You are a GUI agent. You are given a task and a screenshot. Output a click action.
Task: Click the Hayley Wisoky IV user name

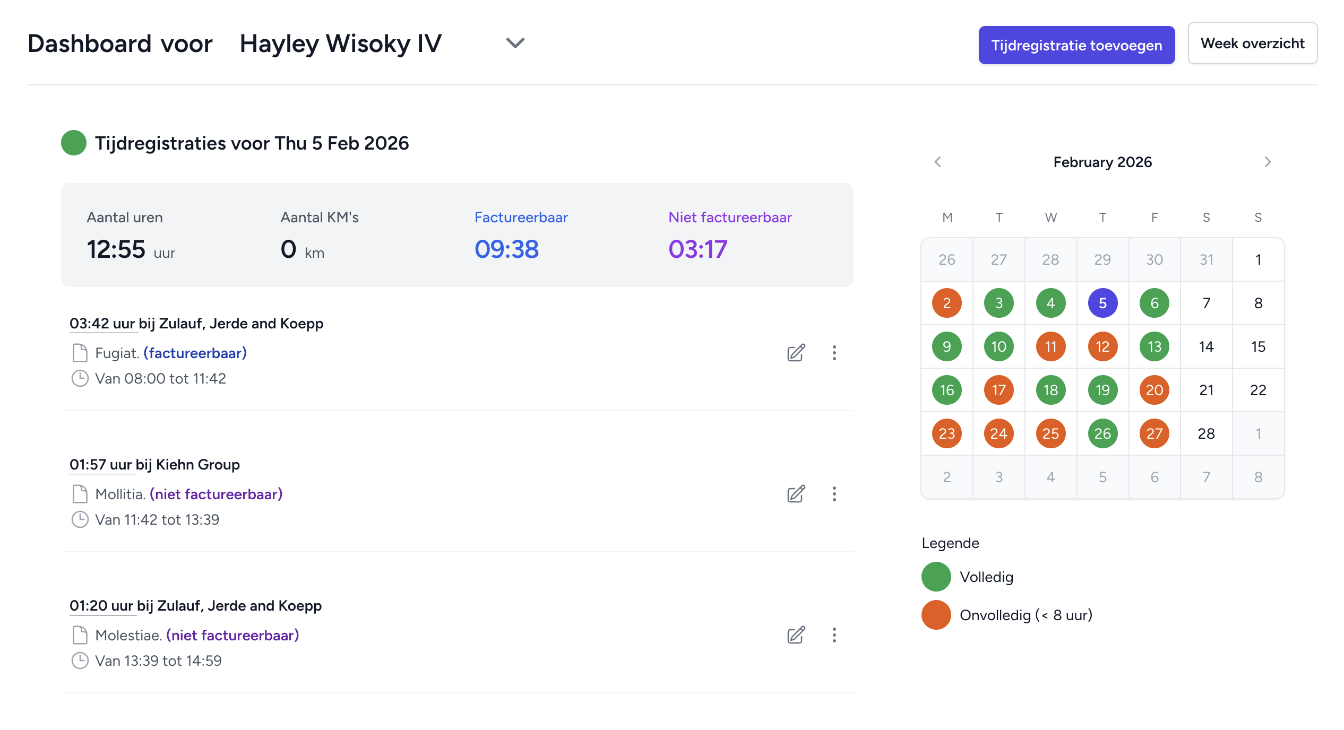341,44
